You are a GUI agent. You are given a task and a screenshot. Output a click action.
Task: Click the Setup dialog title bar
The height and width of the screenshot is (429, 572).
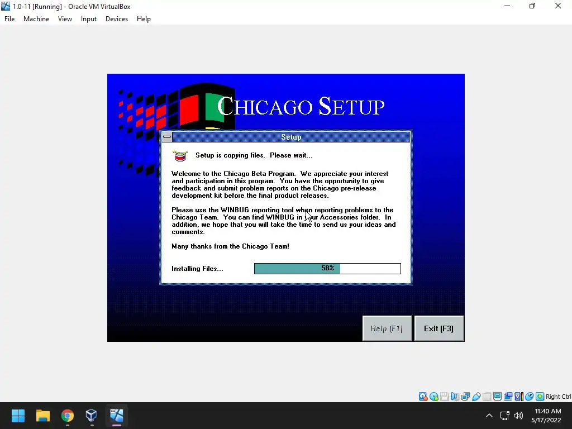(x=291, y=137)
